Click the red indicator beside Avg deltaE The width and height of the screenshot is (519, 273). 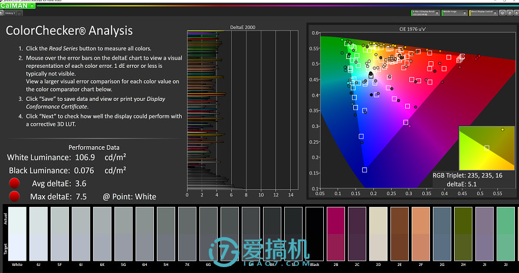tap(14, 183)
